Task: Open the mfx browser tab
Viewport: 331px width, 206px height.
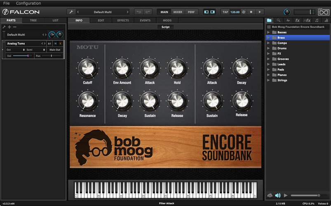Action: (307, 20)
